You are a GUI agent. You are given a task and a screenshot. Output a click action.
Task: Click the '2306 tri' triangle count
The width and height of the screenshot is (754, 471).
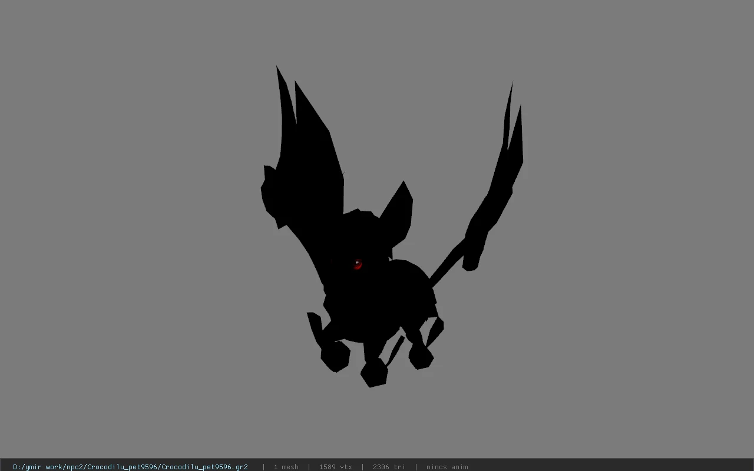(x=389, y=467)
